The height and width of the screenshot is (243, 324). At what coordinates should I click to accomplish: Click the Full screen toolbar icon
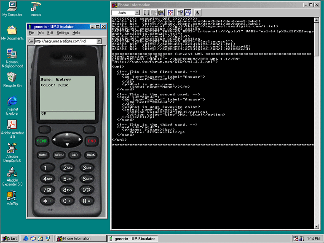pos(171,13)
